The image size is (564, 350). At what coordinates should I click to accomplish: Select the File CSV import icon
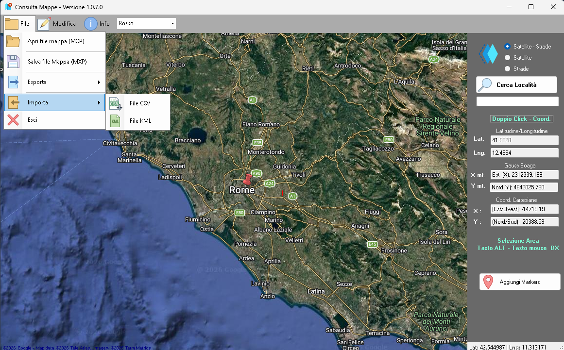115,103
